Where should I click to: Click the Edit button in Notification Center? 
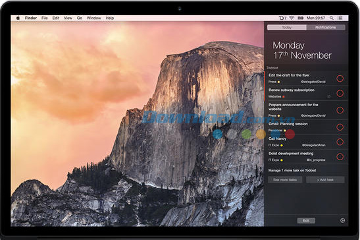[x=306, y=221]
